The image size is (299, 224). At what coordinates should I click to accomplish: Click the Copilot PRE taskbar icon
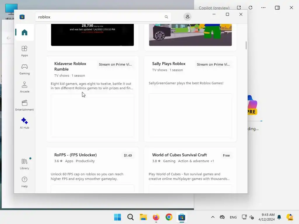290,217
